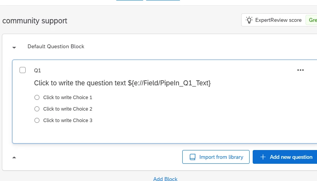
Task: Click the book icon for Import from library
Action: click(x=193, y=157)
